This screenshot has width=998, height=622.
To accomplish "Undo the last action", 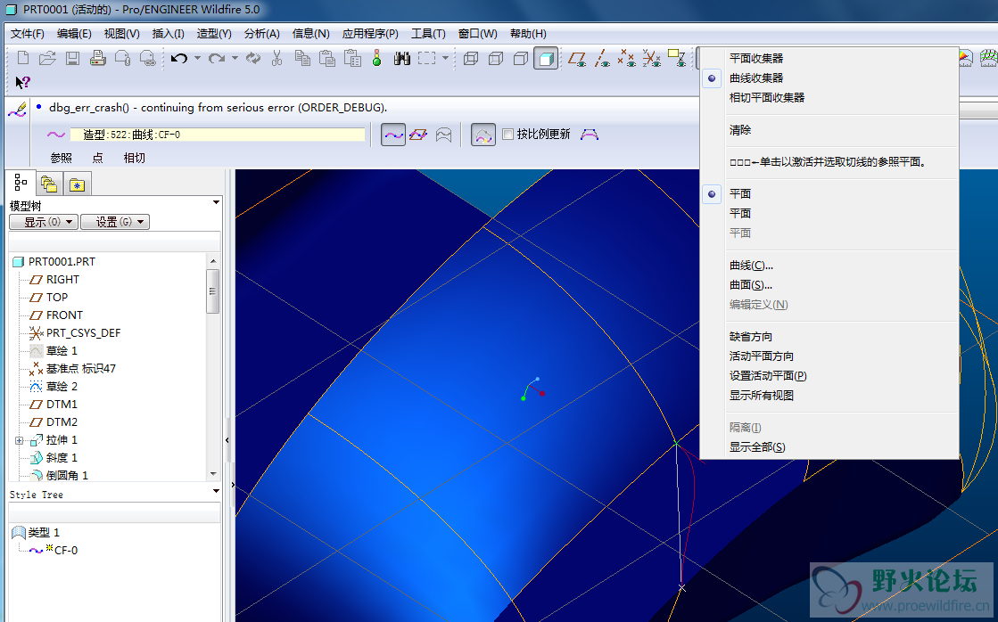I will coord(179,59).
